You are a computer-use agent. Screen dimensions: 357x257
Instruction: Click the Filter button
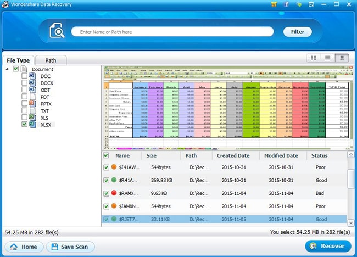pyautogui.click(x=297, y=32)
